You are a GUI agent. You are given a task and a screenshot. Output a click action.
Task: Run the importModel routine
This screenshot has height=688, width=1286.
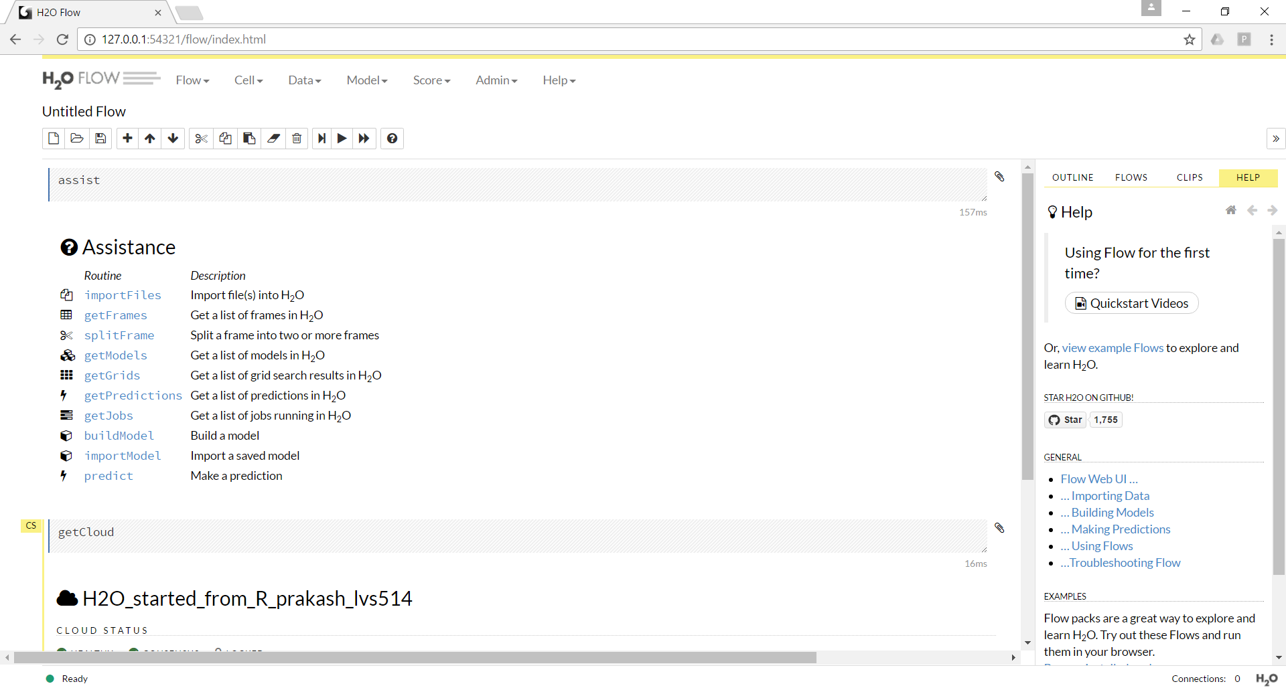(123, 456)
